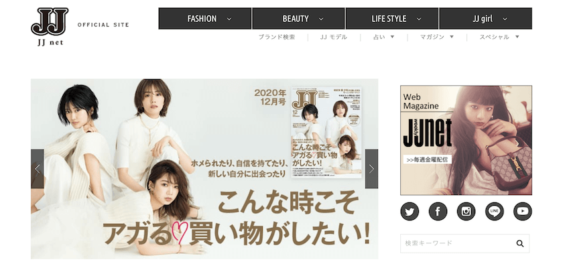This screenshot has width=563, height=262.
Task: Click the search magnifier icon
Action: point(520,243)
